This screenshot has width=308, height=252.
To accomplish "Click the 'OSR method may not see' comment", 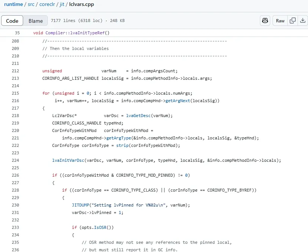I will 157,242.
